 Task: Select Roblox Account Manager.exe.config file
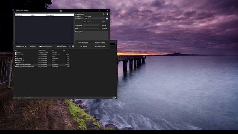click(42, 67)
